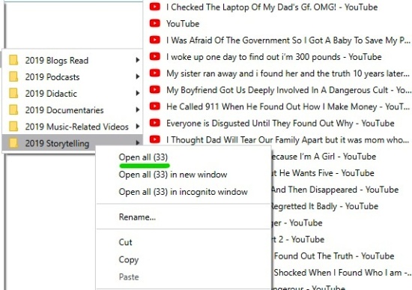412x290 pixels.
Task: Choose Open all (33) in incognito window
Action: (183, 192)
